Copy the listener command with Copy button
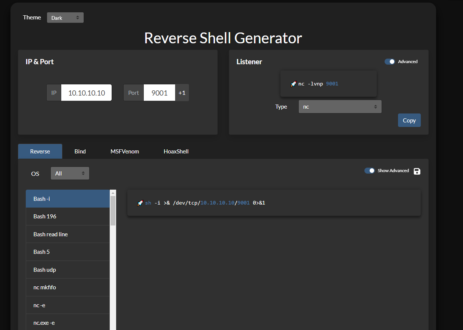Image resolution: width=463 pixels, height=330 pixels. [409, 120]
